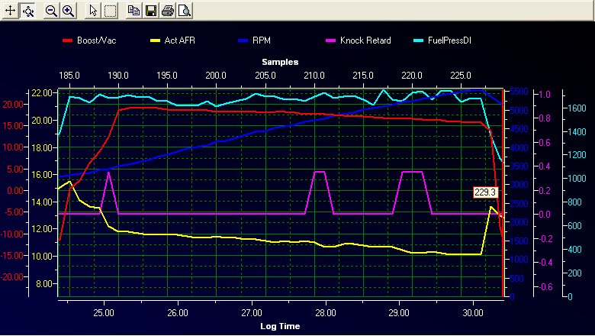Toggle the RPM series legend entry
Viewport: 595px width, 336px height.
pos(261,40)
